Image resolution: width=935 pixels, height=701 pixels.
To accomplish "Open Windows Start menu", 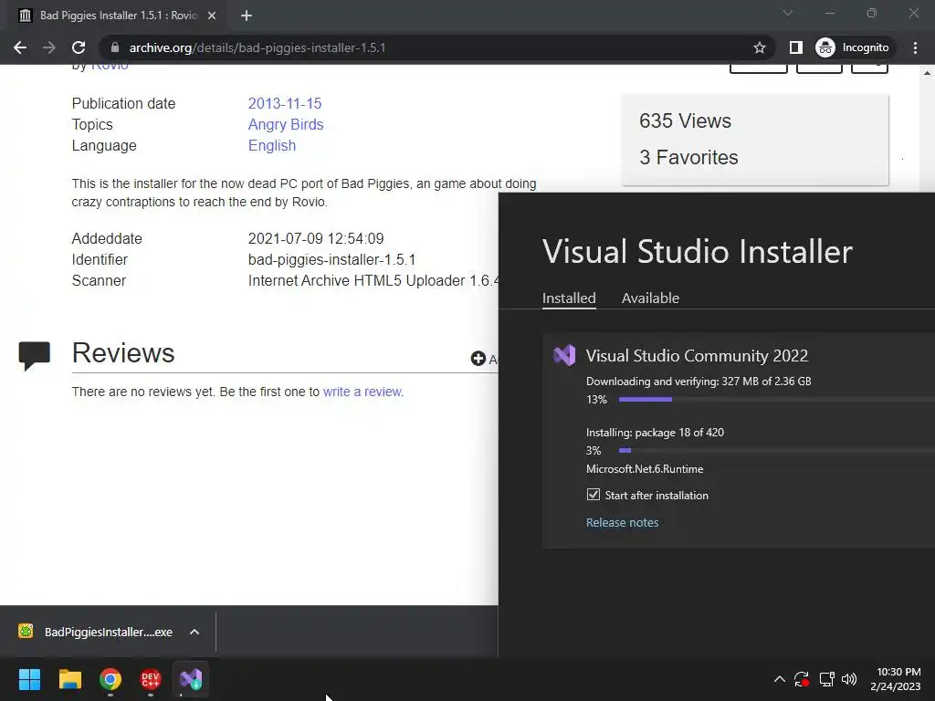I will click(29, 679).
